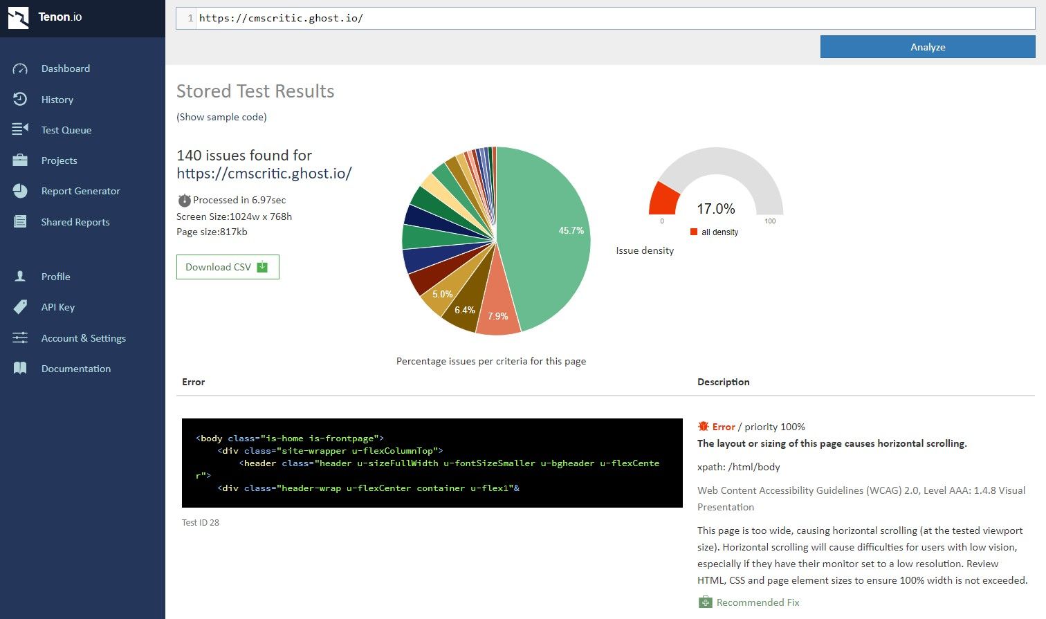Click the Error column header

[194, 382]
